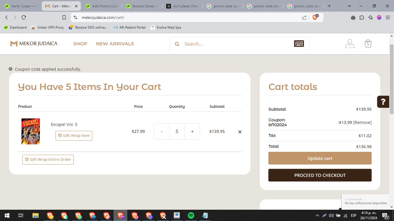
Task: Click the Total amount $136.98
Action: tap(364, 147)
